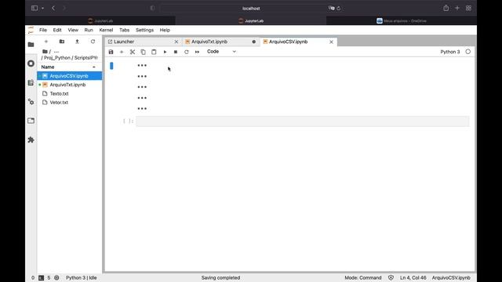Open the Settings menu
Screen dimensions: 502x282
click(144, 30)
